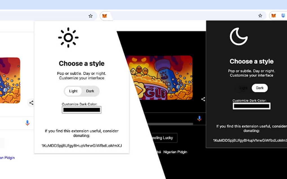Click the Customize Dark Color label in the light popup
This screenshot has width=287, height=179.
point(79,104)
